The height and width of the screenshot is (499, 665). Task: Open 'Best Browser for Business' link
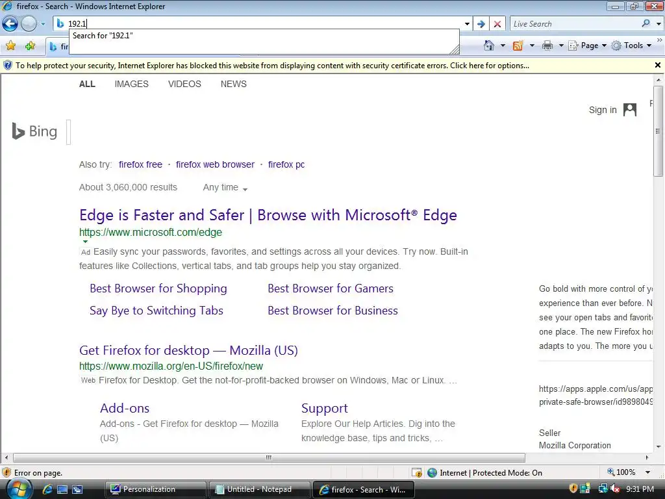332,311
